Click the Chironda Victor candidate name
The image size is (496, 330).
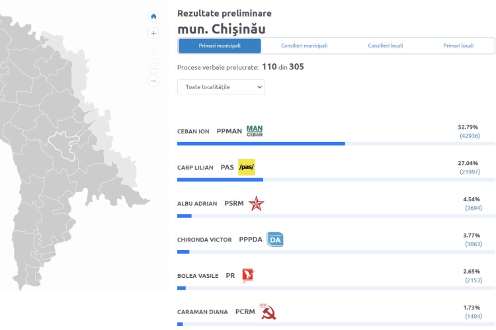[x=204, y=240]
